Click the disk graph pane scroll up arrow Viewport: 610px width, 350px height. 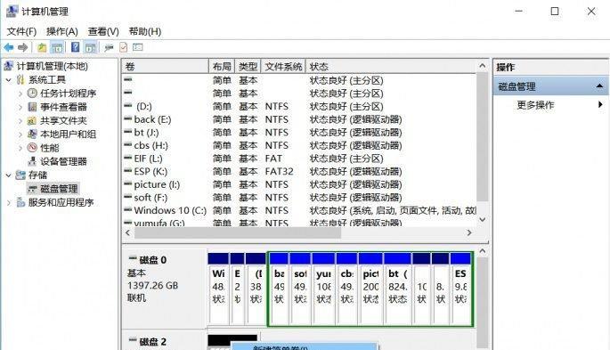(483, 251)
